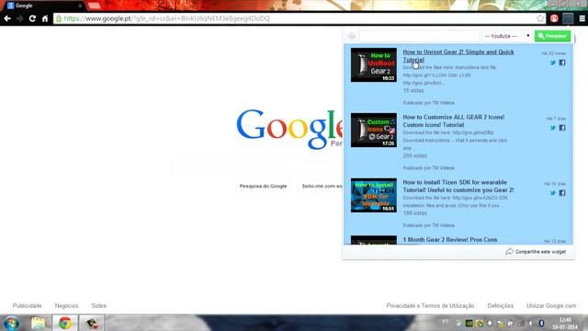Click the Google search input box
Viewport: 588px width, 331px height.
coord(257,166)
